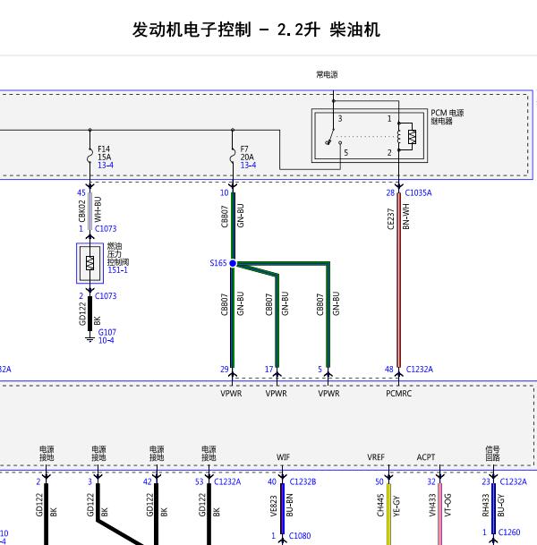Click the relay switch contact near pin 3
Viewport: 537px width, 545px height.
pos(330,137)
